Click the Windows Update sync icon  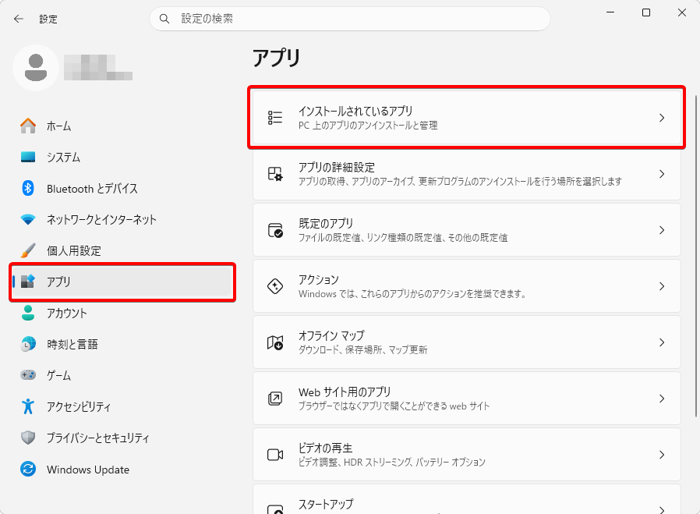pyautogui.click(x=28, y=470)
